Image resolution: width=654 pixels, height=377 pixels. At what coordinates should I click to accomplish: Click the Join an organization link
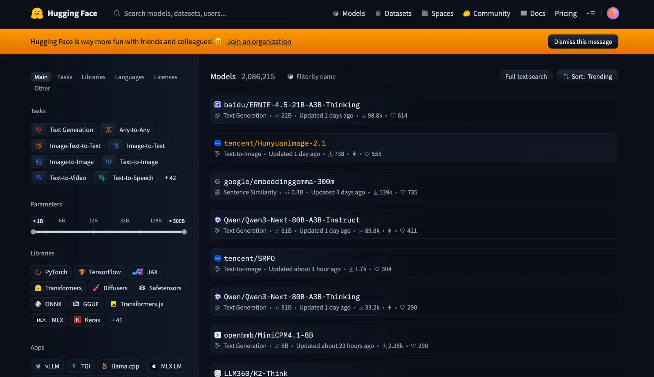(259, 42)
